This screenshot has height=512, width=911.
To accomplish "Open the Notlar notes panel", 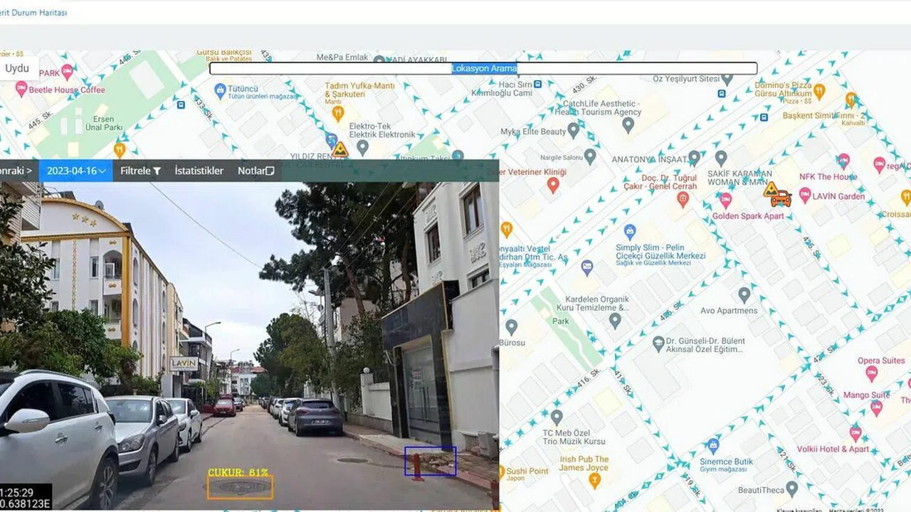I will (256, 171).
